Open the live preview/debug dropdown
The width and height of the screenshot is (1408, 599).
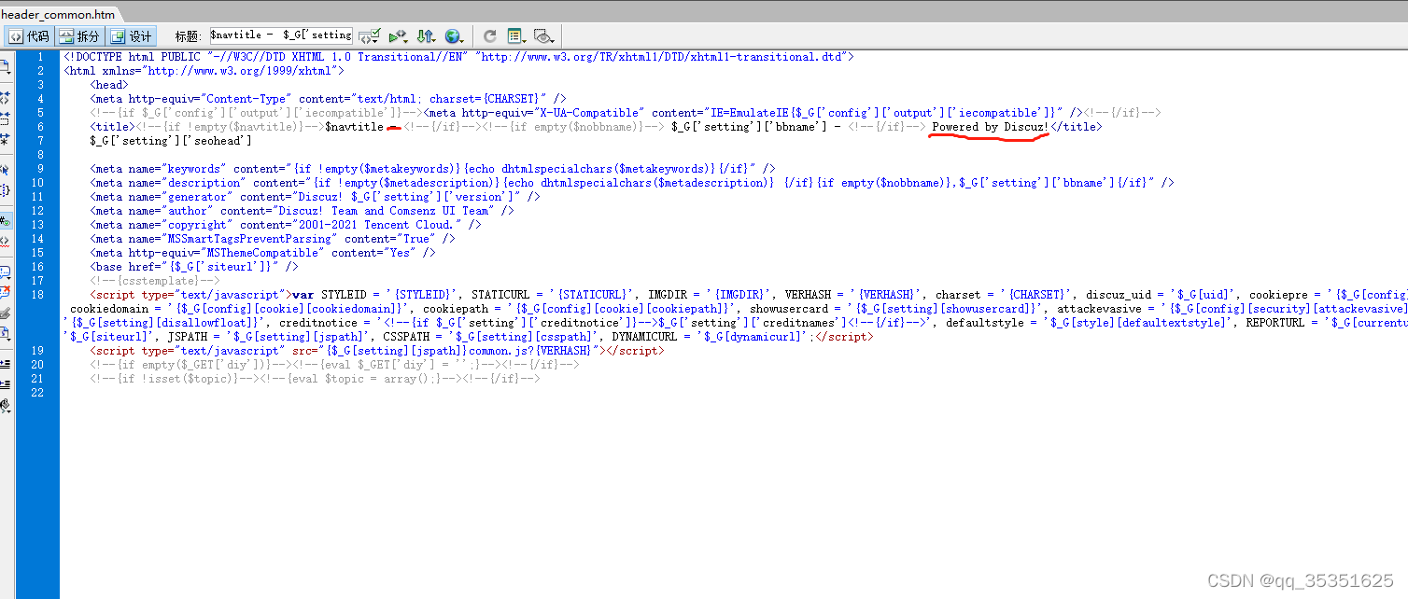click(398, 36)
